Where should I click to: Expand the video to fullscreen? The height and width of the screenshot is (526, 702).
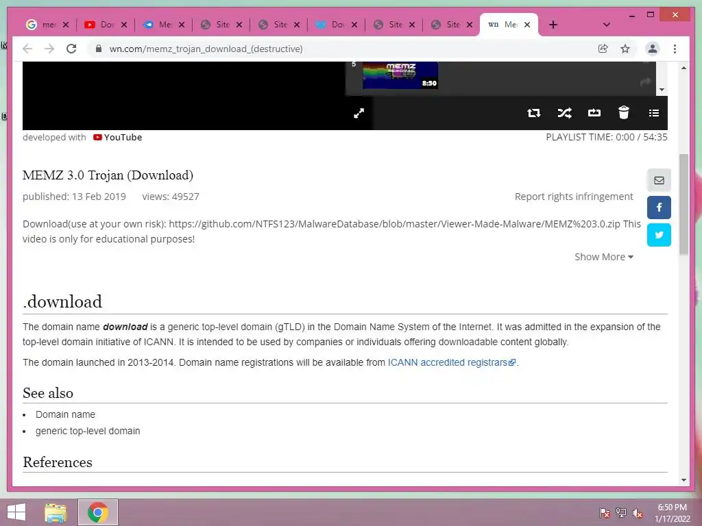pyautogui.click(x=359, y=113)
